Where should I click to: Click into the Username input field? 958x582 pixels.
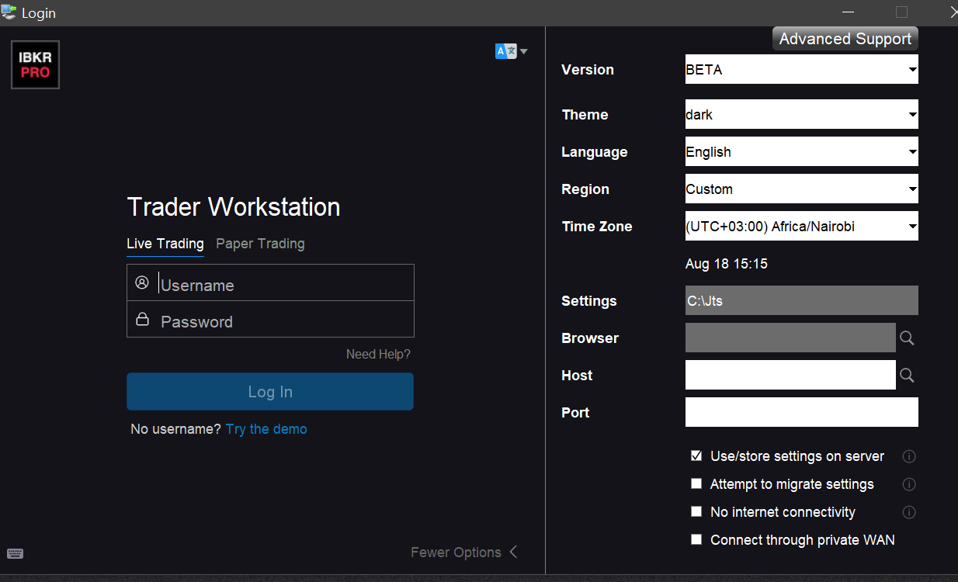(x=283, y=285)
